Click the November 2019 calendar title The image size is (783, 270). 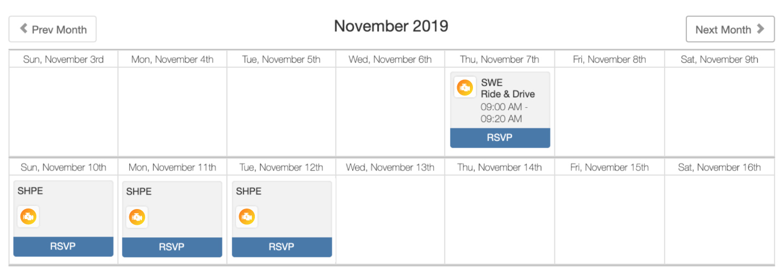coord(391,26)
